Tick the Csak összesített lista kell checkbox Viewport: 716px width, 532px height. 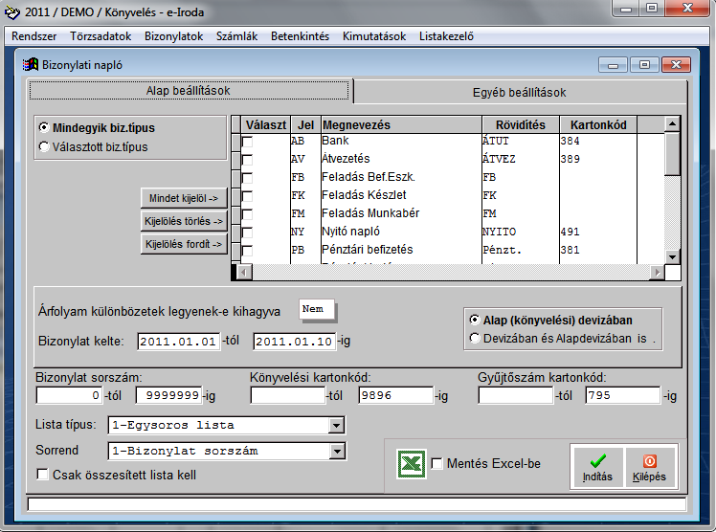[42, 474]
